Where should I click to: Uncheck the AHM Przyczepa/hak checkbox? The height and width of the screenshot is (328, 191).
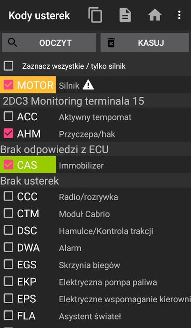[x=9, y=134]
